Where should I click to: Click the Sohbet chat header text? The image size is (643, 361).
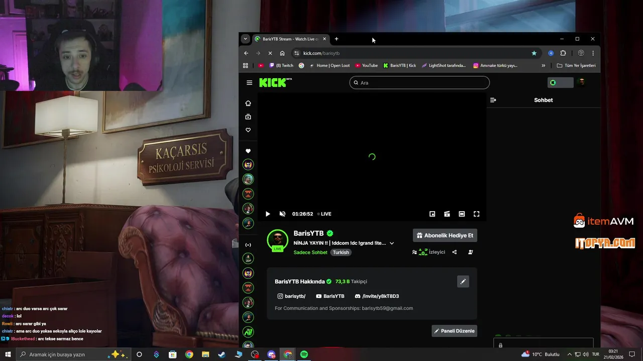click(544, 100)
